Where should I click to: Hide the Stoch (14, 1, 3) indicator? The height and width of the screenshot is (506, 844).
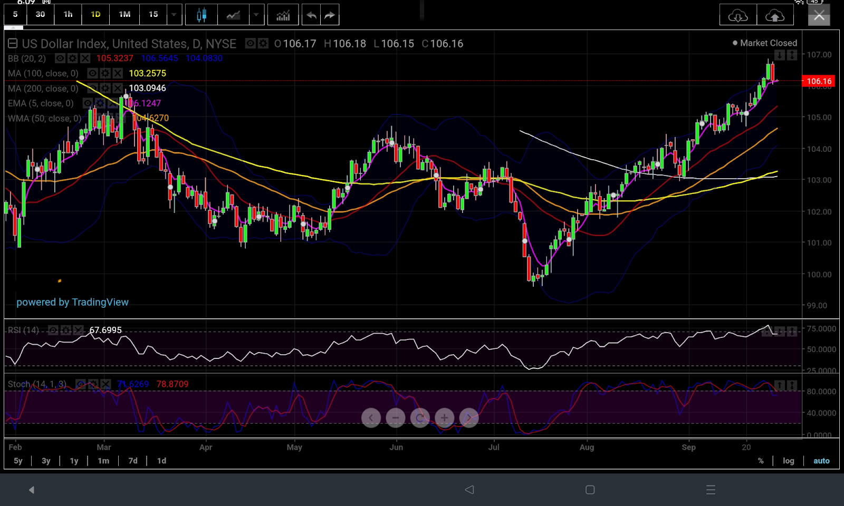(81, 384)
